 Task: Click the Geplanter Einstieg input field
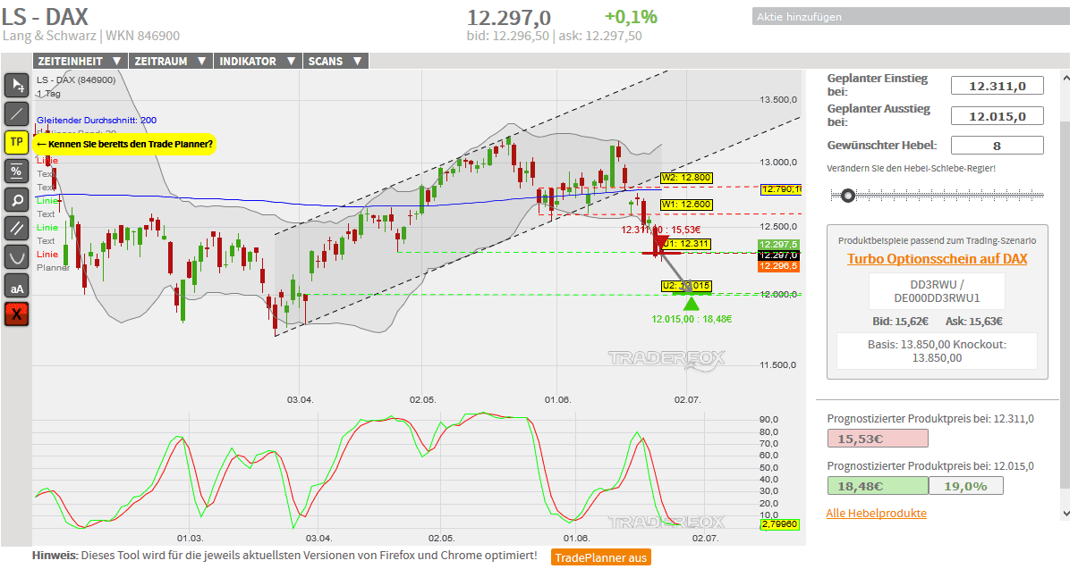997,86
